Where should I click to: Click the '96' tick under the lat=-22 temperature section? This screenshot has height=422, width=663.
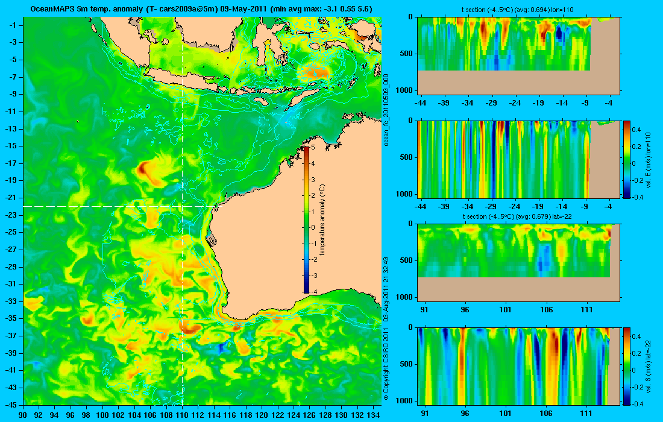[x=465, y=309]
